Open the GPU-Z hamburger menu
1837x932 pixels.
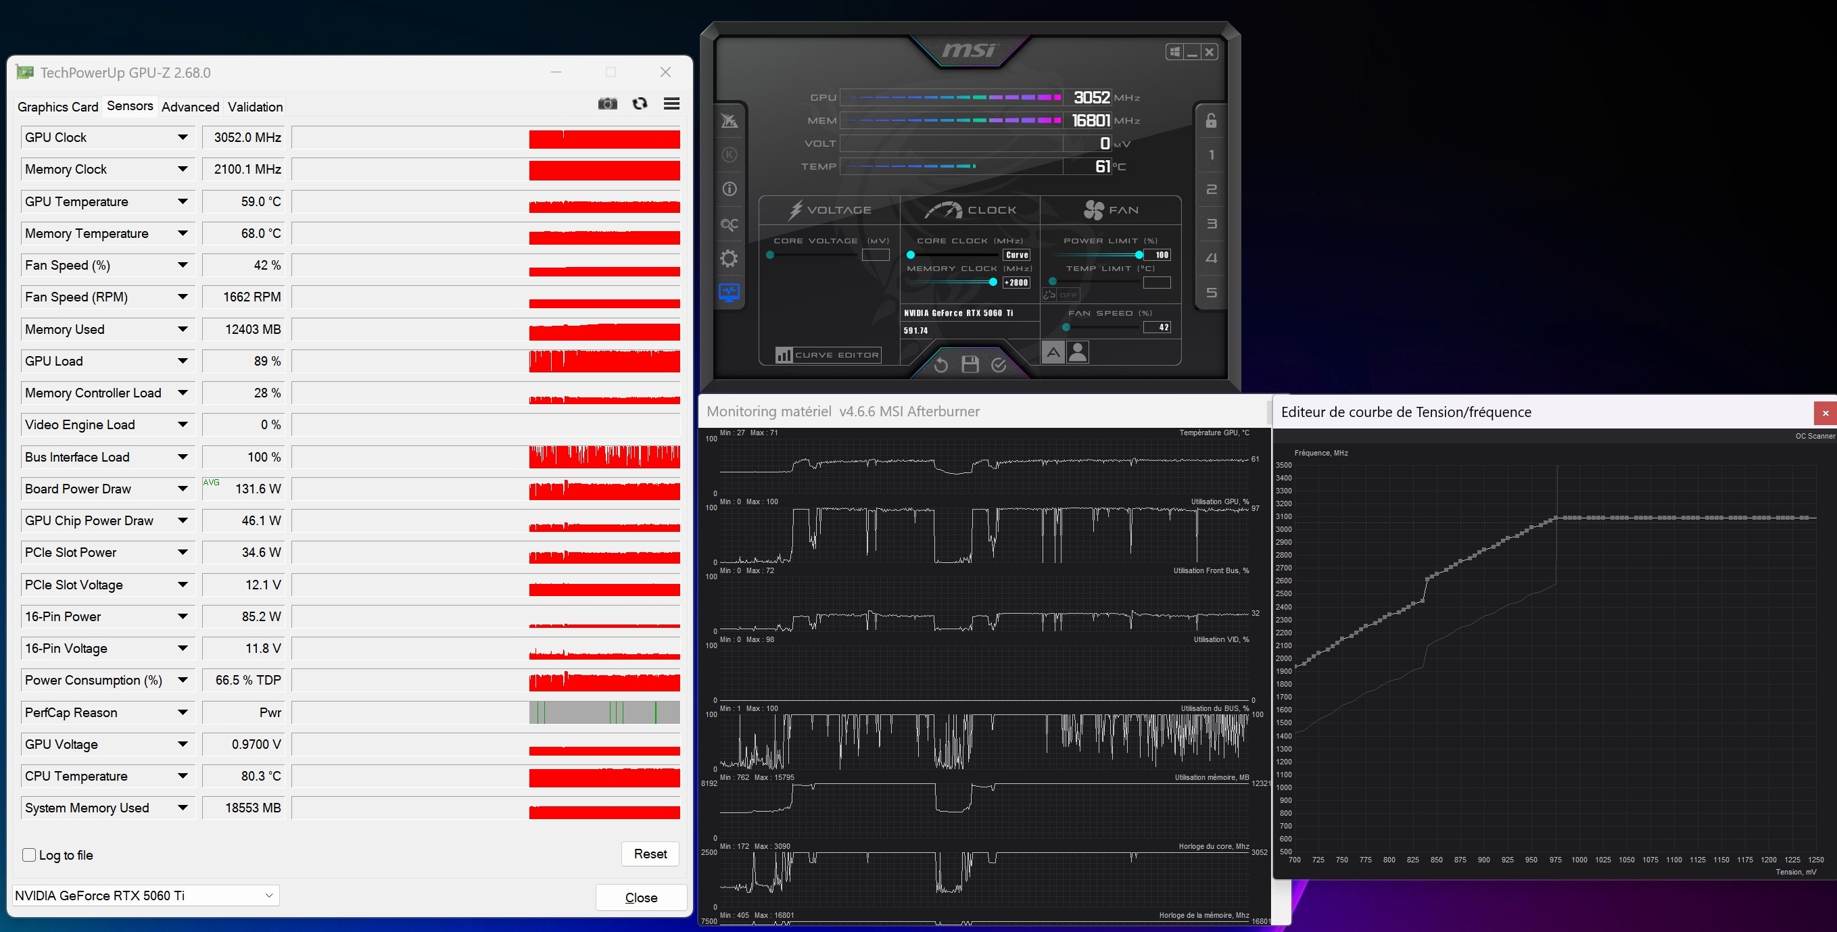[671, 104]
